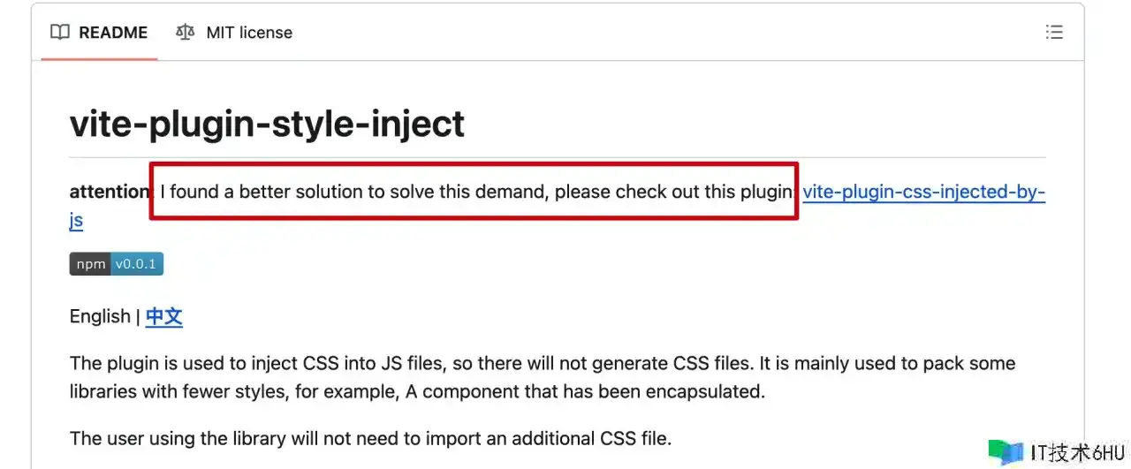Viewport: 1131px width, 469px height.
Task: Click the vite-plugin-style-inject heading
Action: (267, 124)
